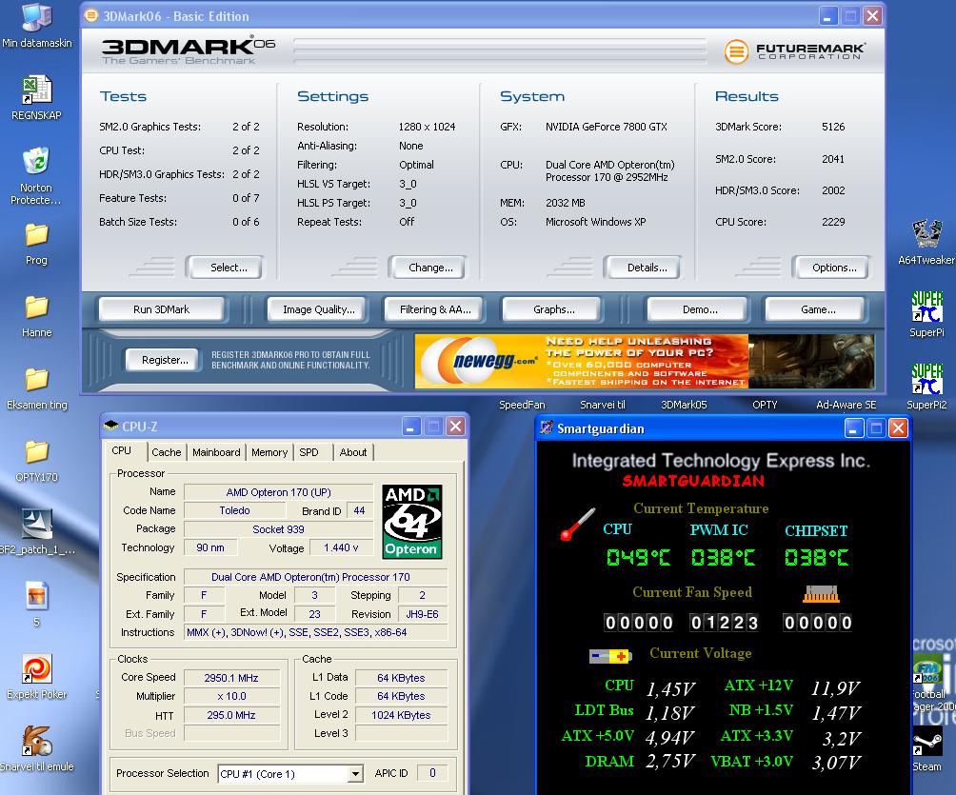The image size is (956, 795).
Task: Switch to the Cache tab in CPU-Z
Action: 167,452
